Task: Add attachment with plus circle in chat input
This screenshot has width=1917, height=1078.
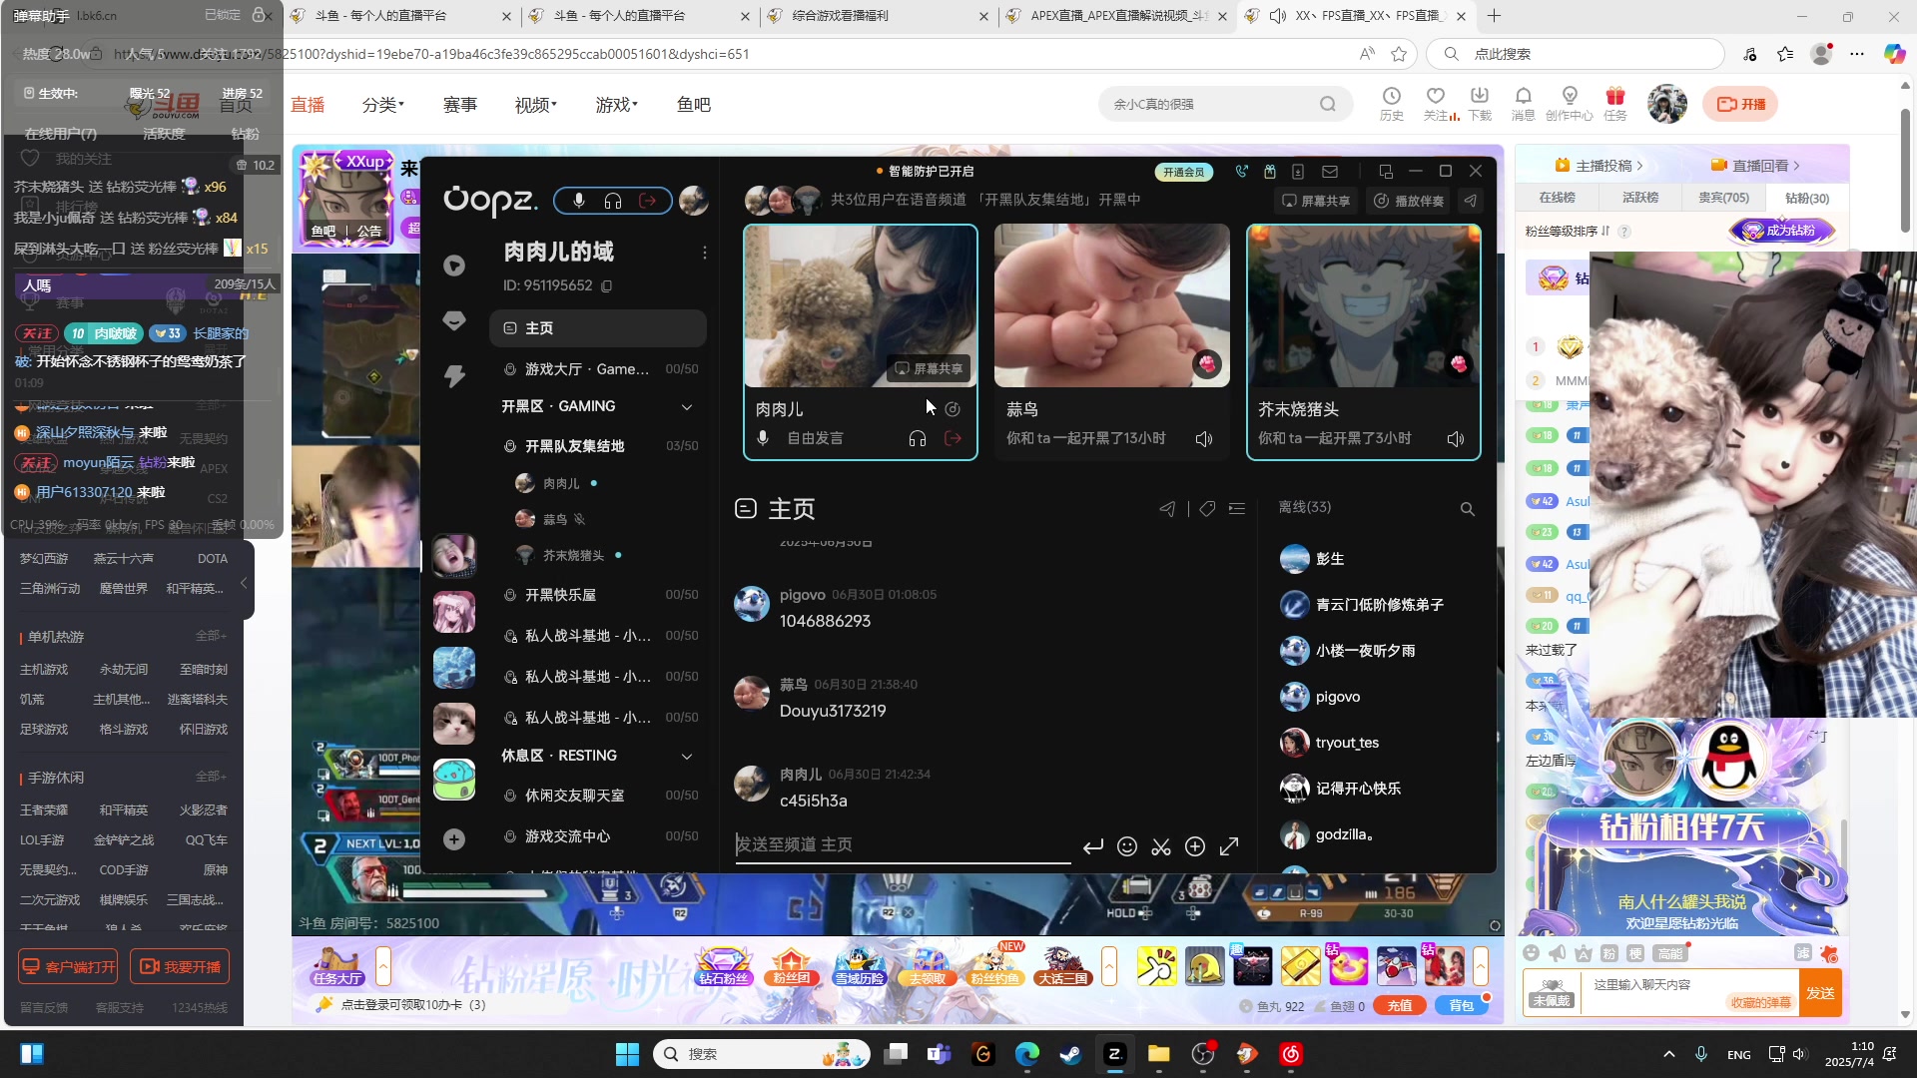Action: pyautogui.click(x=1195, y=846)
